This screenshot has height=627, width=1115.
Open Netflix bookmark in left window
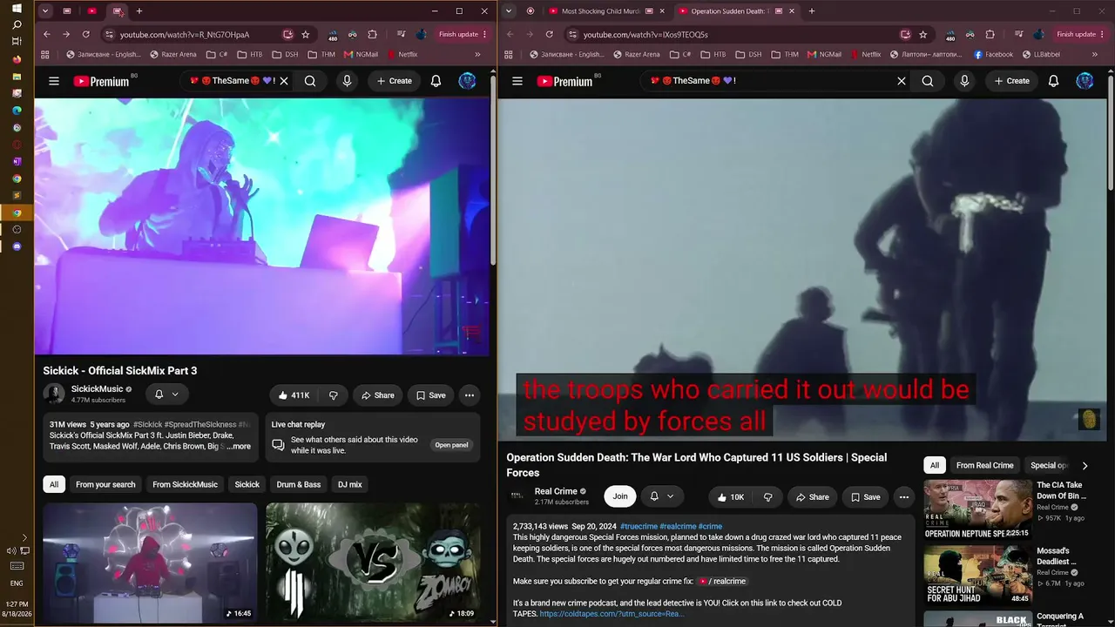[x=402, y=54]
